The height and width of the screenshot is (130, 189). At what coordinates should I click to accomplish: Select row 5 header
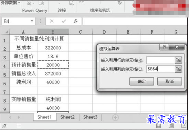click(4, 73)
